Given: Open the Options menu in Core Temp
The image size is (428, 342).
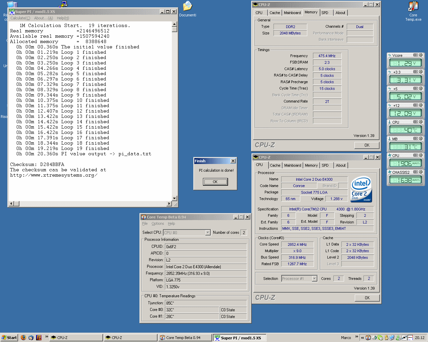Looking at the screenshot, I should [158, 223].
